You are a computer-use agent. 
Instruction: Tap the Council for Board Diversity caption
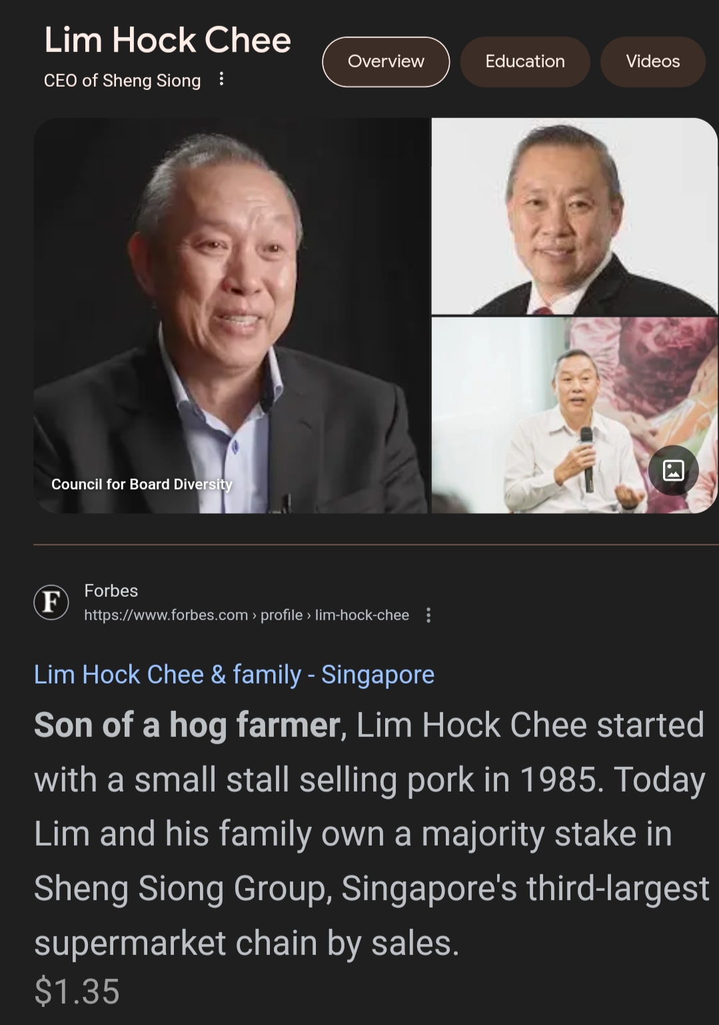tap(142, 484)
